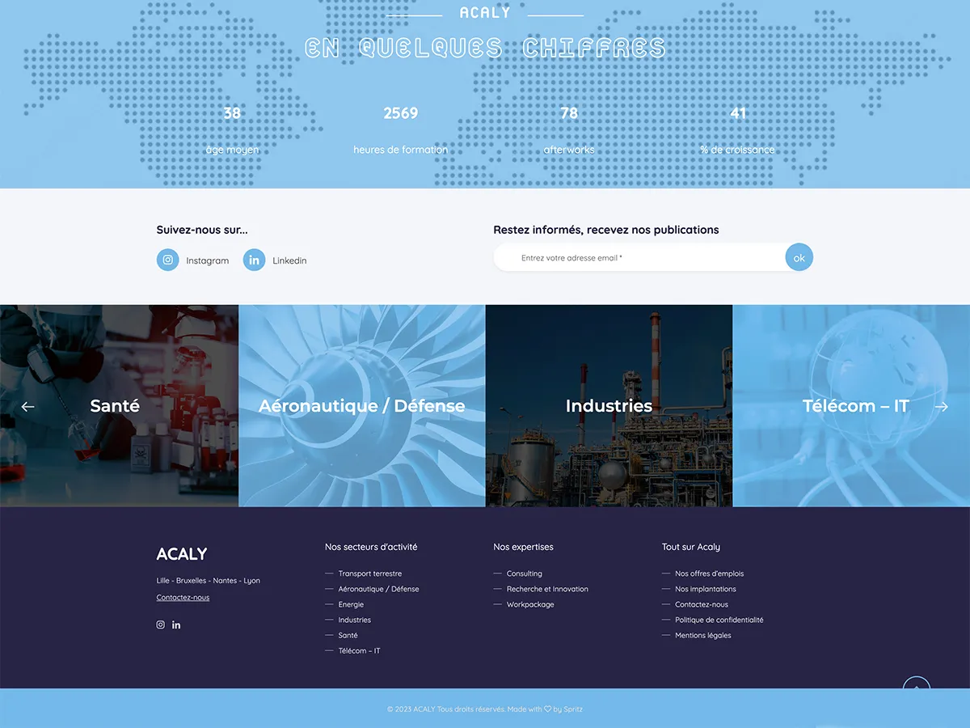Click the small Instagram icon in footer
970x728 pixels.
pos(160,624)
